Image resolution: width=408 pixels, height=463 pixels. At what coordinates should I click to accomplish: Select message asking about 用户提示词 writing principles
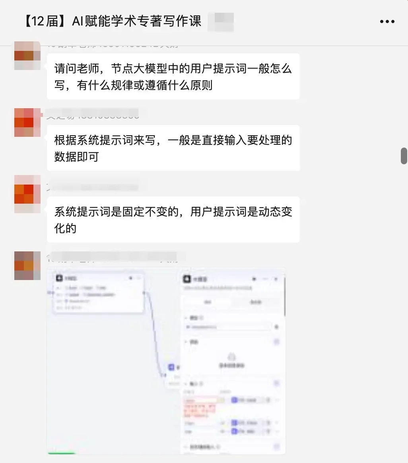tap(173, 76)
